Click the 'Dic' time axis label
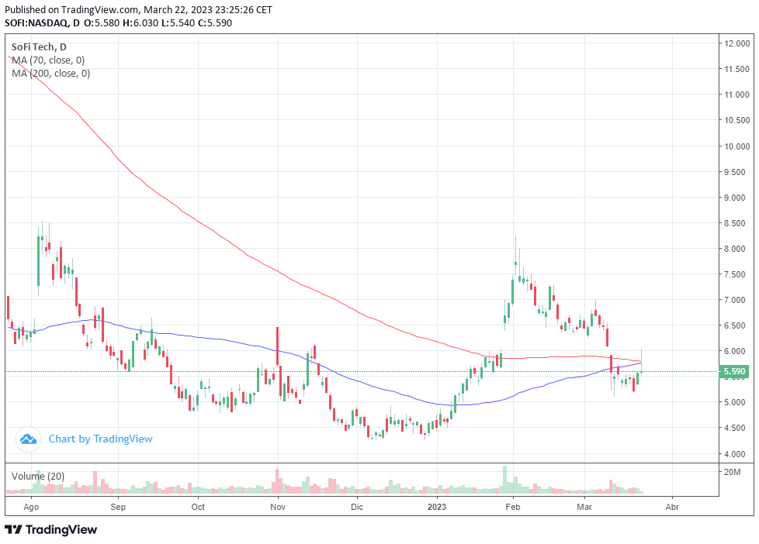The width and height of the screenshot is (759, 544). 357,507
